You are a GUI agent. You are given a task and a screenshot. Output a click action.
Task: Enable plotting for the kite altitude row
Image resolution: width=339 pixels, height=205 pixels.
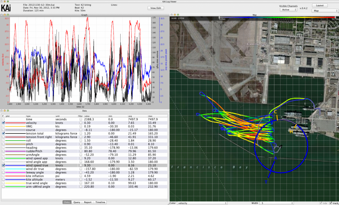click(3, 180)
